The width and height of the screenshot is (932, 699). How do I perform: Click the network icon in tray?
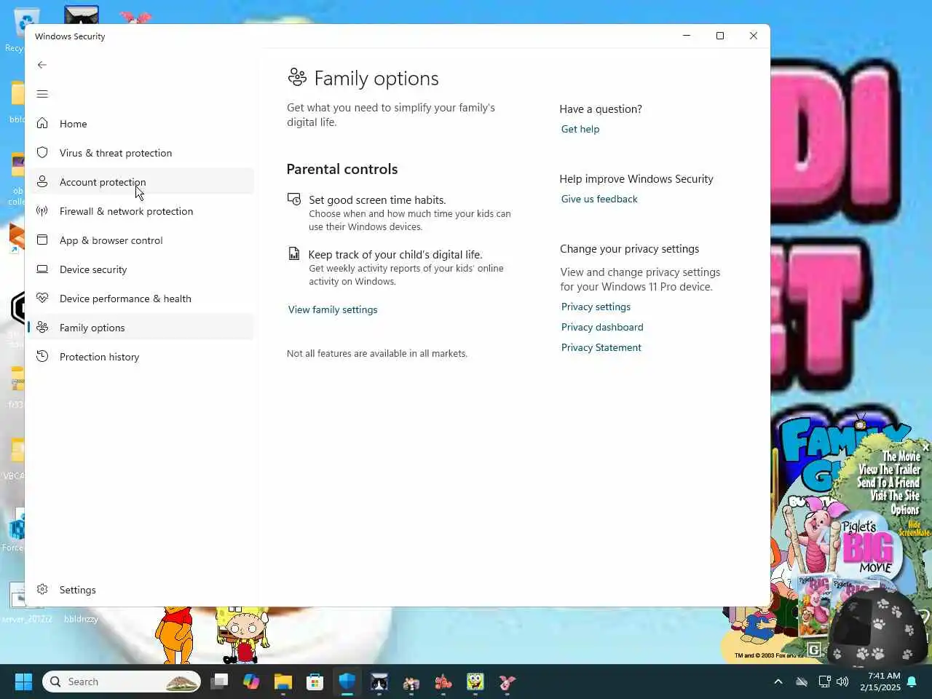(824, 682)
